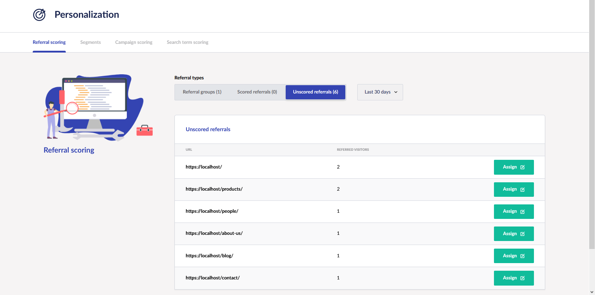
Task: Open the Segments tab
Action: click(91, 42)
